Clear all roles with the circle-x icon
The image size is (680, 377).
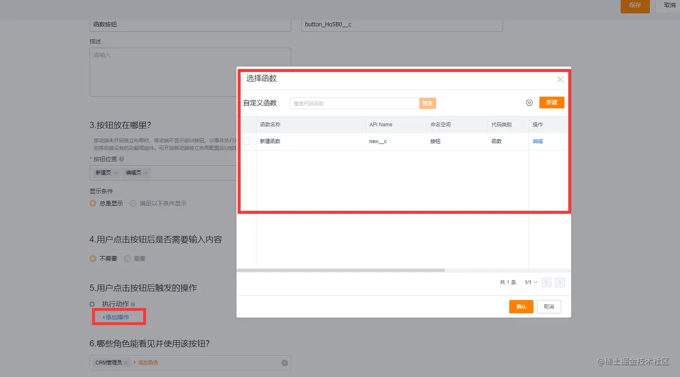coord(285,363)
